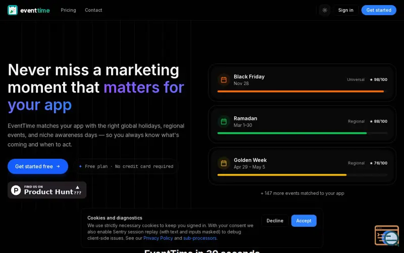Click the Black Friday 98/100 star score
The width and height of the screenshot is (404, 253).
click(378, 79)
